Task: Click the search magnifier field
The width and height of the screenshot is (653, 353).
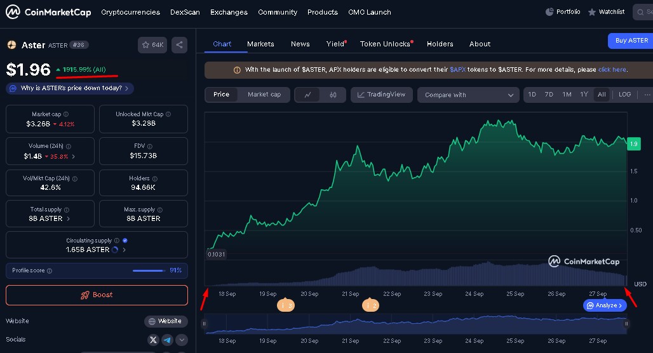Action: point(643,12)
